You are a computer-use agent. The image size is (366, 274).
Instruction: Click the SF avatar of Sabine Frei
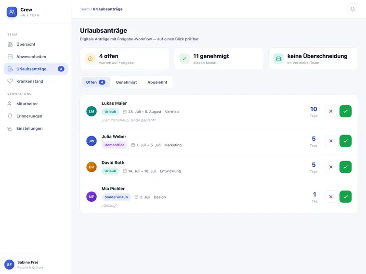9,265
